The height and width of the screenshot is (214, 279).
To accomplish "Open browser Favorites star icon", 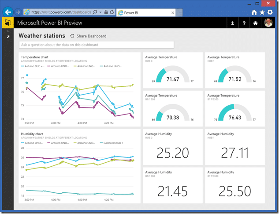I will (x=262, y=12).
